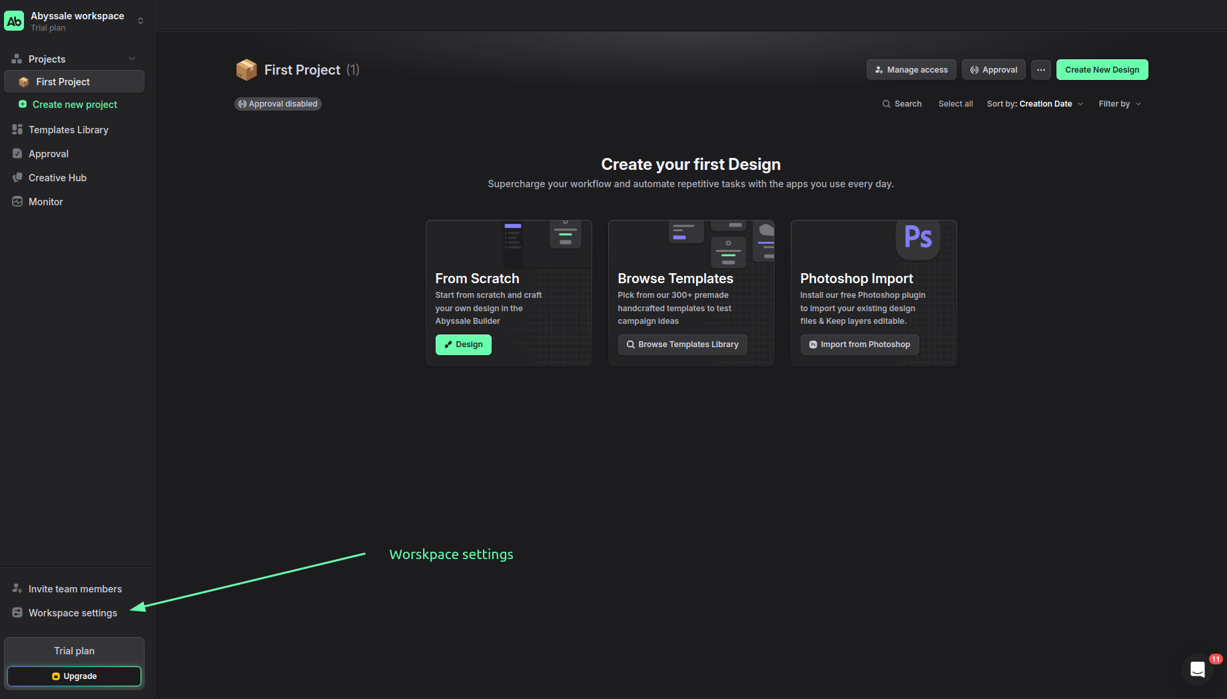The width and height of the screenshot is (1227, 699).
Task: Click the Projects icon in sidebar
Action: click(x=17, y=59)
